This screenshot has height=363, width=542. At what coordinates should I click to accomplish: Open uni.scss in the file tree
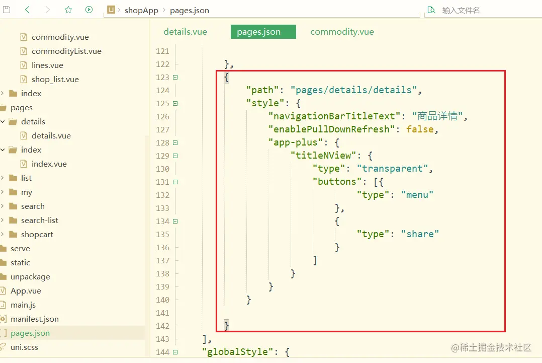tap(24, 347)
